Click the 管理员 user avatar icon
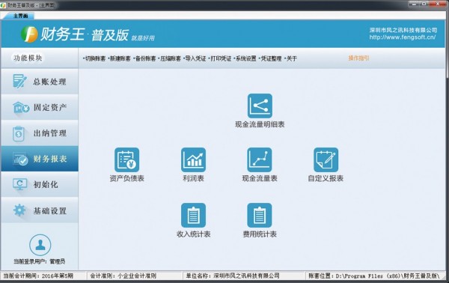Image resolution: width=449 pixels, height=283 pixels. tap(40, 245)
